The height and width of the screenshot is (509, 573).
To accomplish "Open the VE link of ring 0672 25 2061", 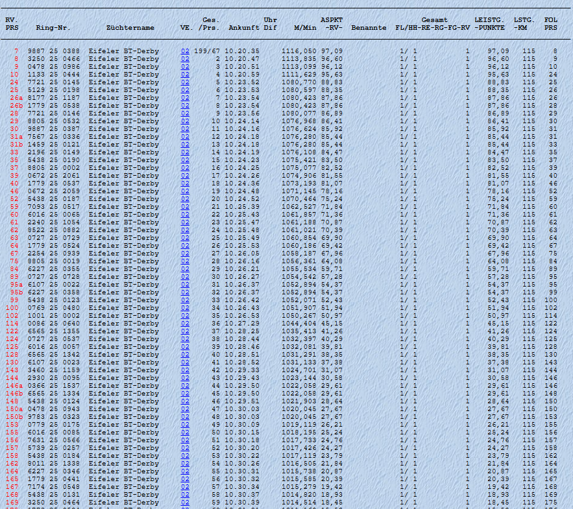I will tap(185, 176).
